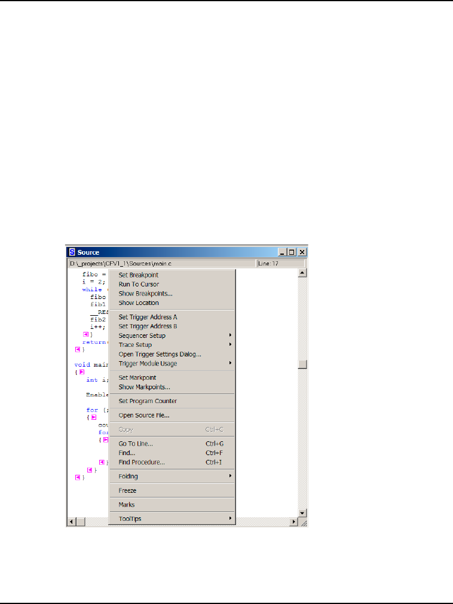453x604 pixels.
Task: Collapse fold marker under for statement
Action: click(x=93, y=417)
